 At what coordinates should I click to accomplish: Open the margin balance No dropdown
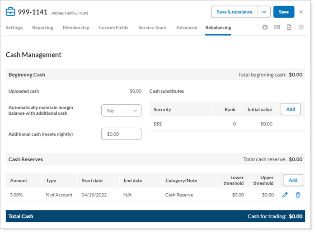pos(121,110)
